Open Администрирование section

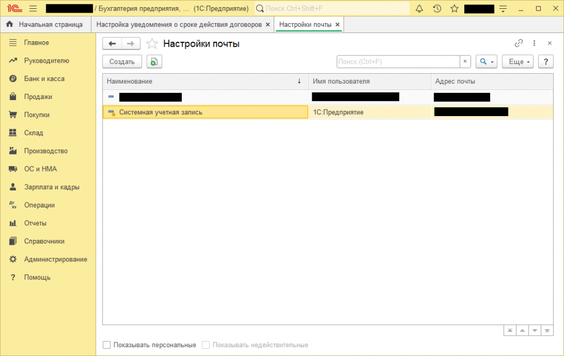56,259
